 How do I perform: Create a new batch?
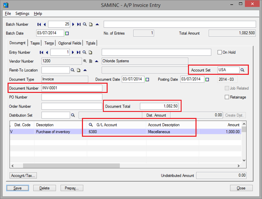[91, 25]
